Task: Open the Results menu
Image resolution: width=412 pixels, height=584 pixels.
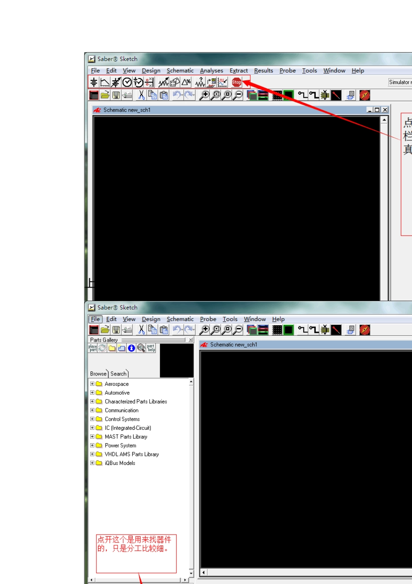Action: pos(264,70)
